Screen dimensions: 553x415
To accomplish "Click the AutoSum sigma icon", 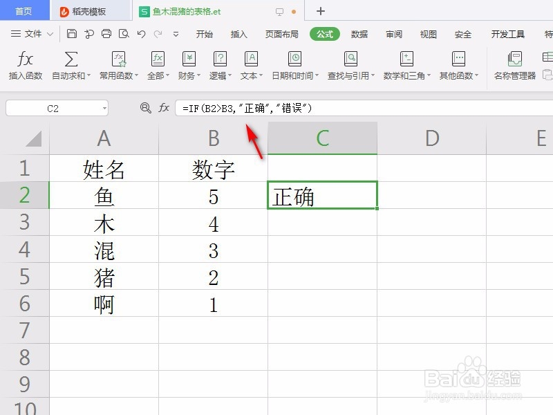I will (71, 59).
